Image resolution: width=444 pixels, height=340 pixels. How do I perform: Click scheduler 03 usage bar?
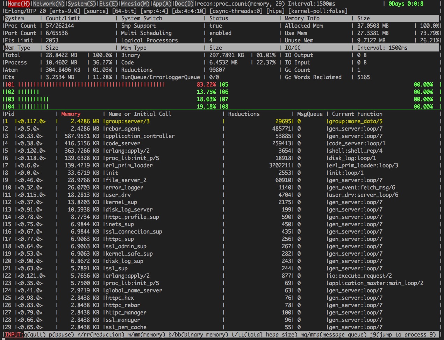(x=33, y=99)
